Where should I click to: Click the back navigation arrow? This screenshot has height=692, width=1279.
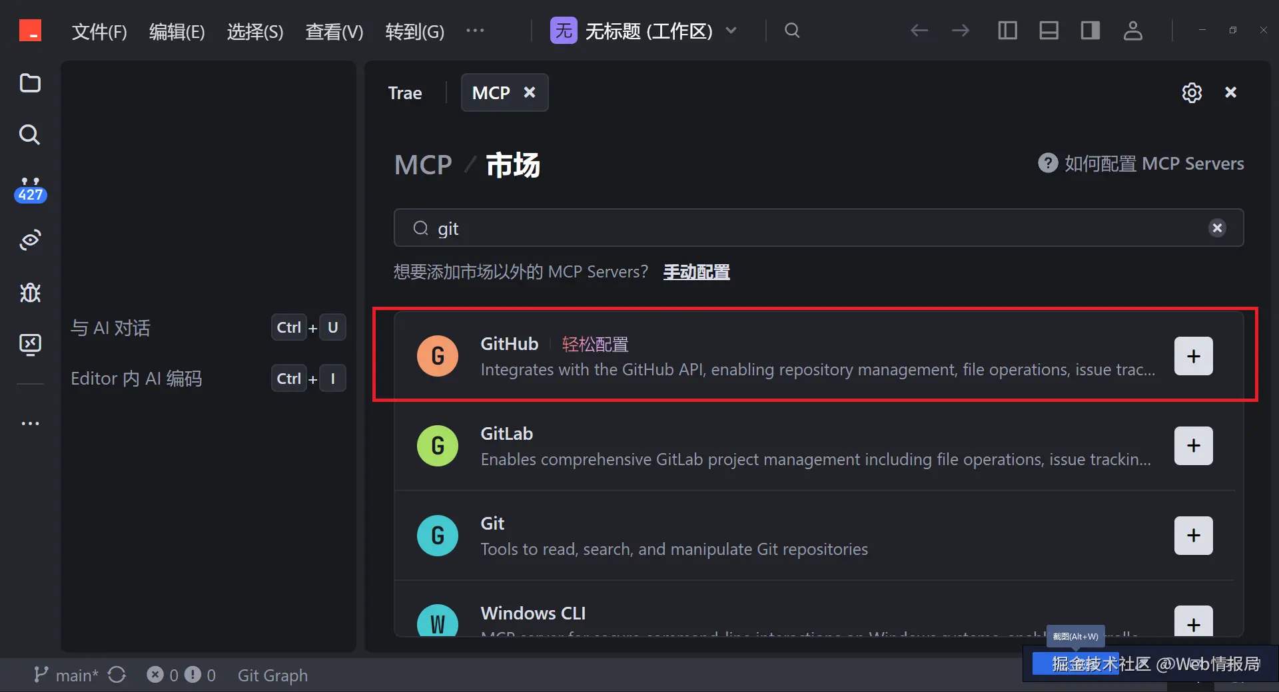pos(919,31)
